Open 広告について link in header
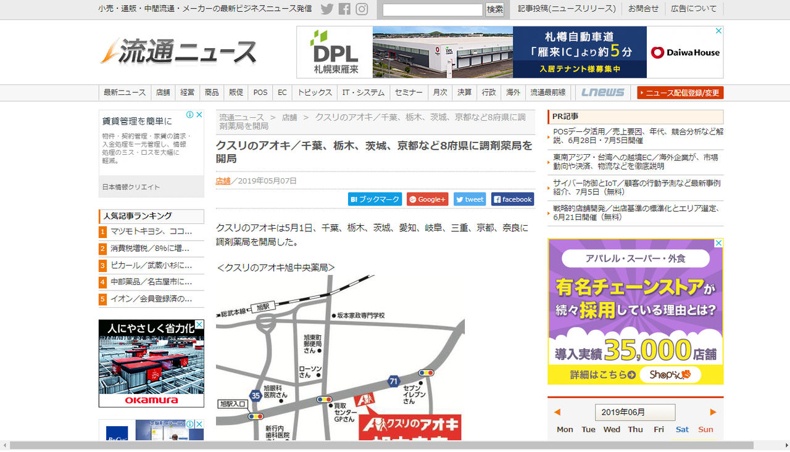The image size is (790, 452). 694,9
